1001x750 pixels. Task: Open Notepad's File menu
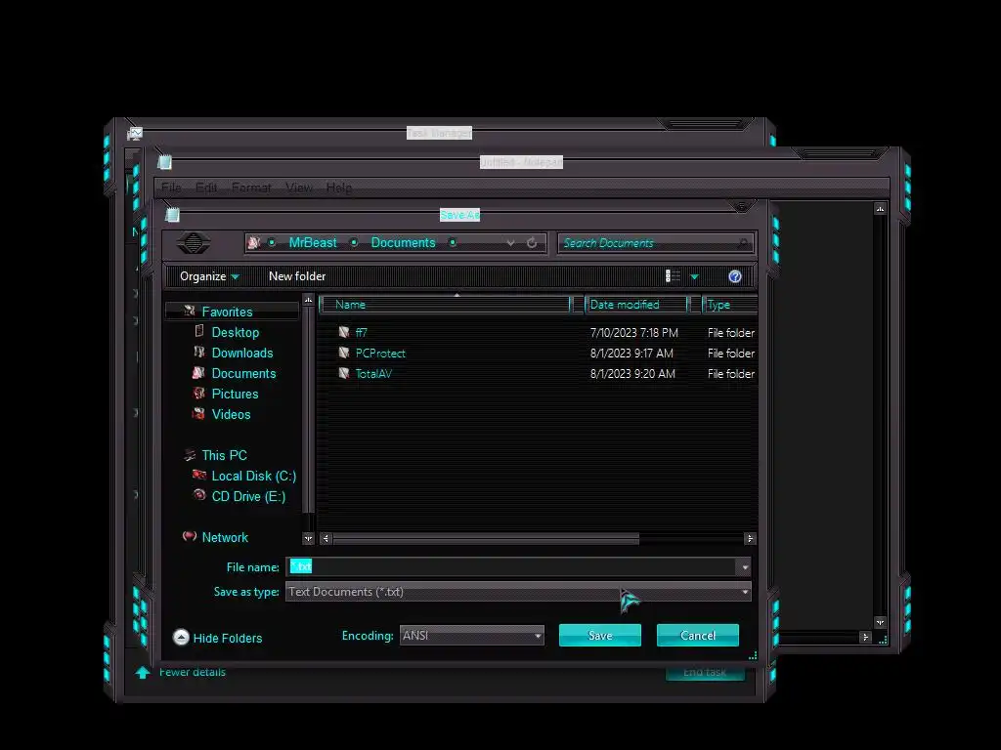point(171,187)
